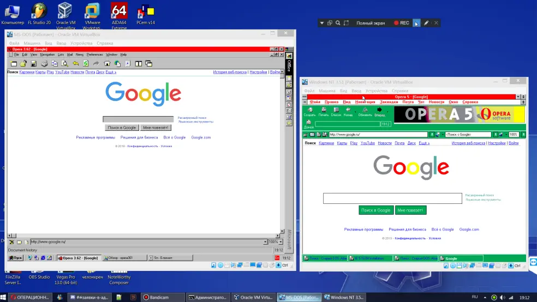Show hidden tray icons chevron in Windows taskbar

tap(485, 297)
